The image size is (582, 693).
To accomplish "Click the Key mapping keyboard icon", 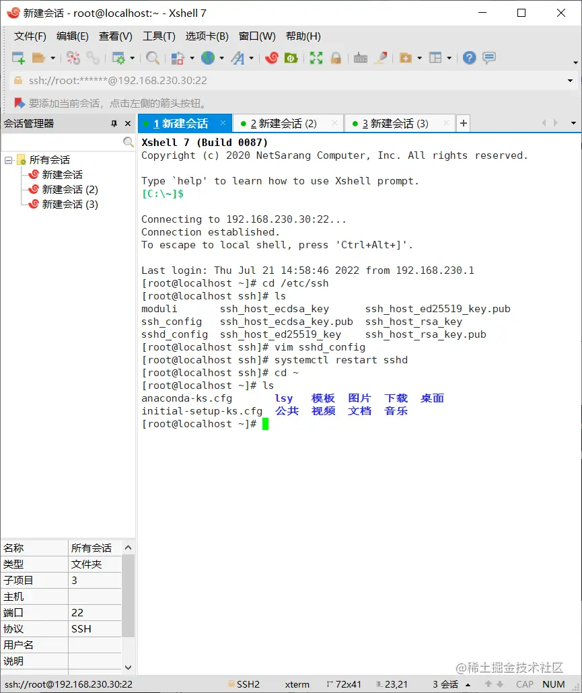I will tap(361, 58).
